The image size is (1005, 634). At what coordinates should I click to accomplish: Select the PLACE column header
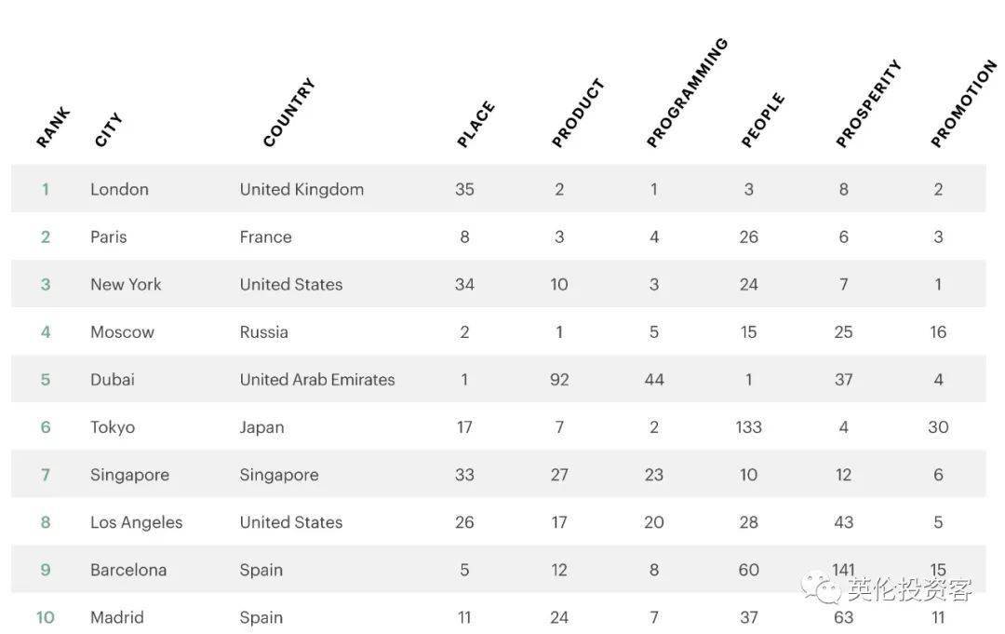[x=476, y=125]
